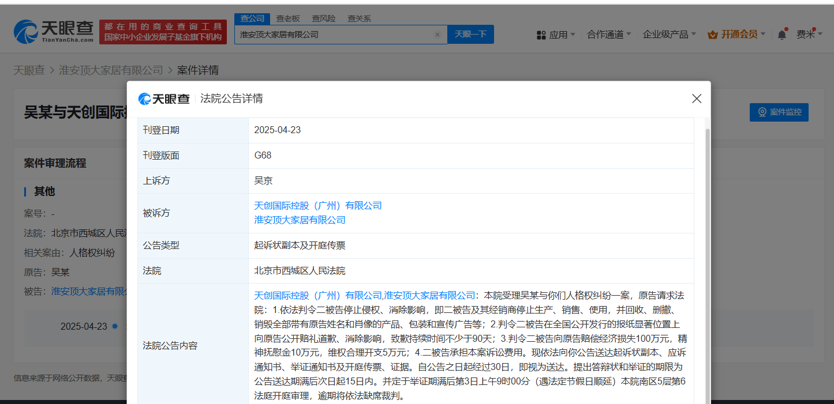Click the company name search input
Screen dimensions: 834x404
[x=334, y=35]
